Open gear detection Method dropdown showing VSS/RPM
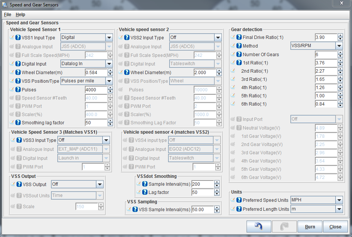Viewport: 352px width, 237px height. click(316, 46)
